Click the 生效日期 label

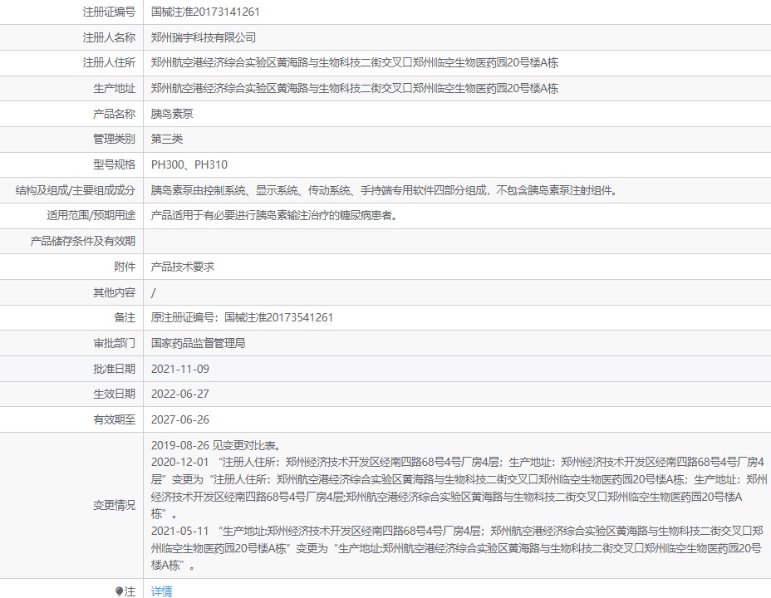(x=114, y=394)
